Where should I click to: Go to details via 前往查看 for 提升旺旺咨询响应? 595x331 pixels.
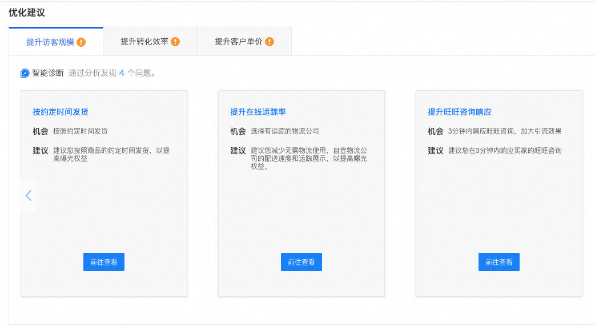pos(499,262)
